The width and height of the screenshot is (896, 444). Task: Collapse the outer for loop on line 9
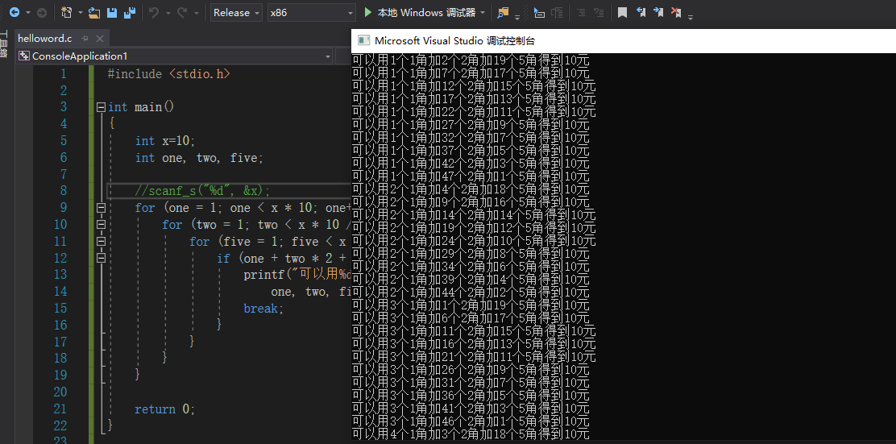[x=102, y=207]
